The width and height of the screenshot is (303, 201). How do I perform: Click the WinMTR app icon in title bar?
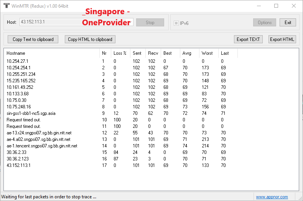pyautogui.click(x=7, y=6)
